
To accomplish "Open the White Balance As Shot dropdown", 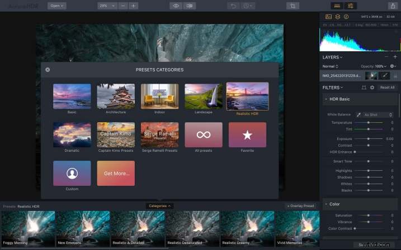I will (x=379, y=114).
